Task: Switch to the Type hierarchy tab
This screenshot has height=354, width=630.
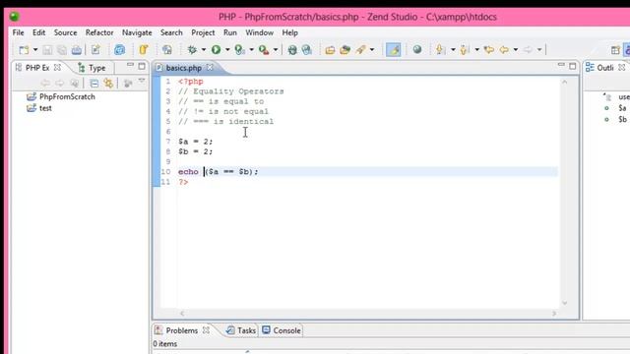Action: (x=96, y=68)
